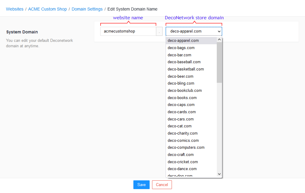Viewport: 305px width, 193px height.
Task: Click the dropdown list scroll up arrow
Action: pyautogui.click(x=219, y=40)
